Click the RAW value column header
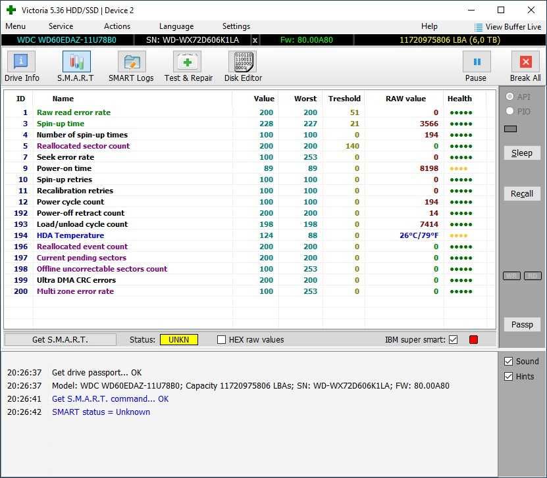Screen dimensions: 547x478 405,99
